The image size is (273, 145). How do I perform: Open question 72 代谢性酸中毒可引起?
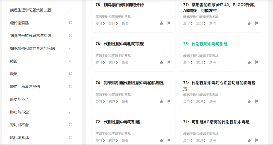click(x=118, y=122)
